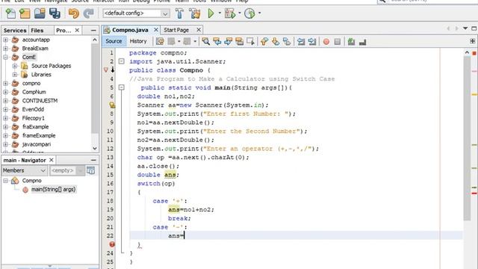Go to next bookmark icon
Image resolution: width=478 pixels, height=269 pixels.
(x=276, y=42)
